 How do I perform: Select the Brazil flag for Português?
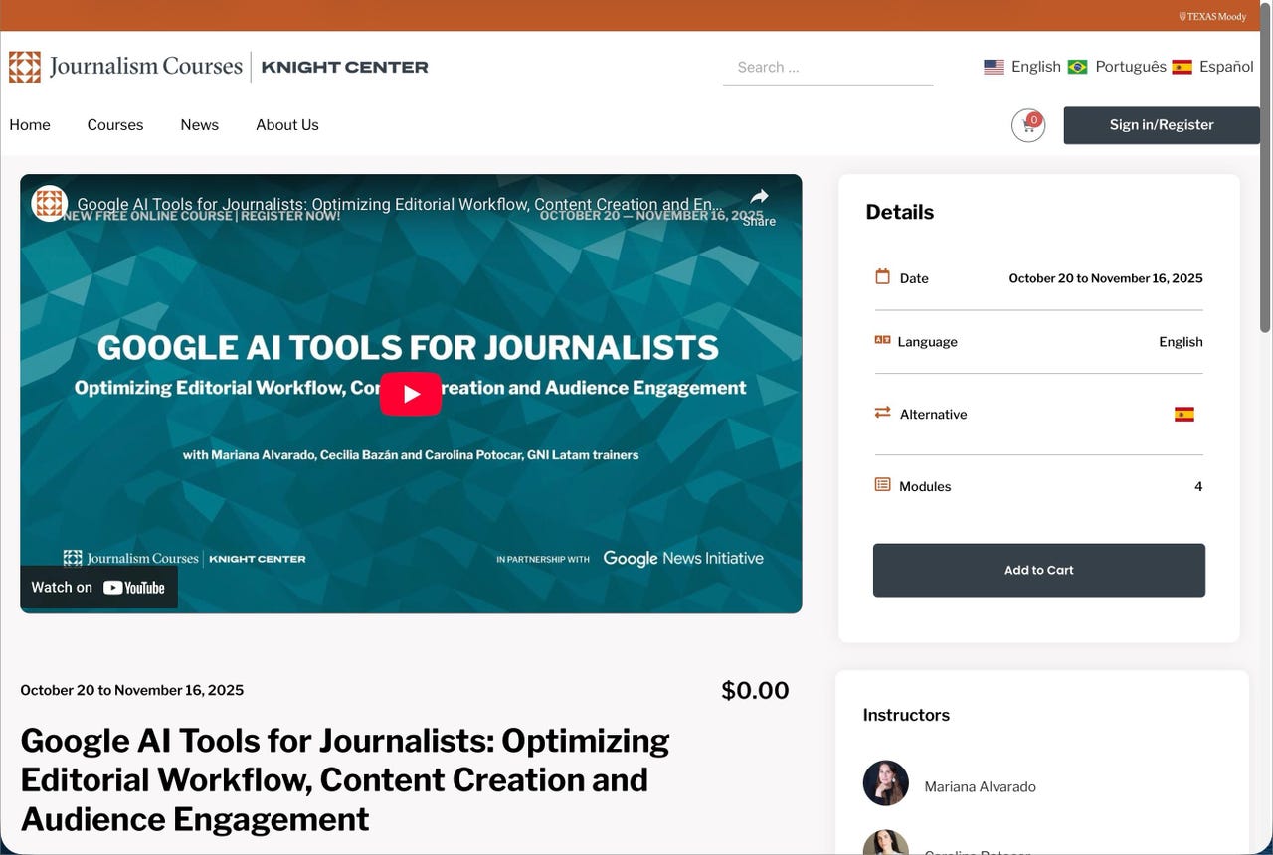pyautogui.click(x=1077, y=67)
